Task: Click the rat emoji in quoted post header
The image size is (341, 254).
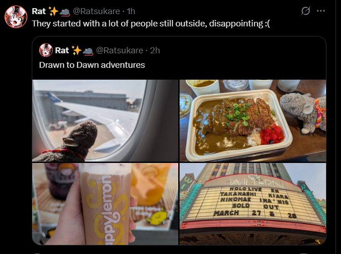Action: pos(88,51)
